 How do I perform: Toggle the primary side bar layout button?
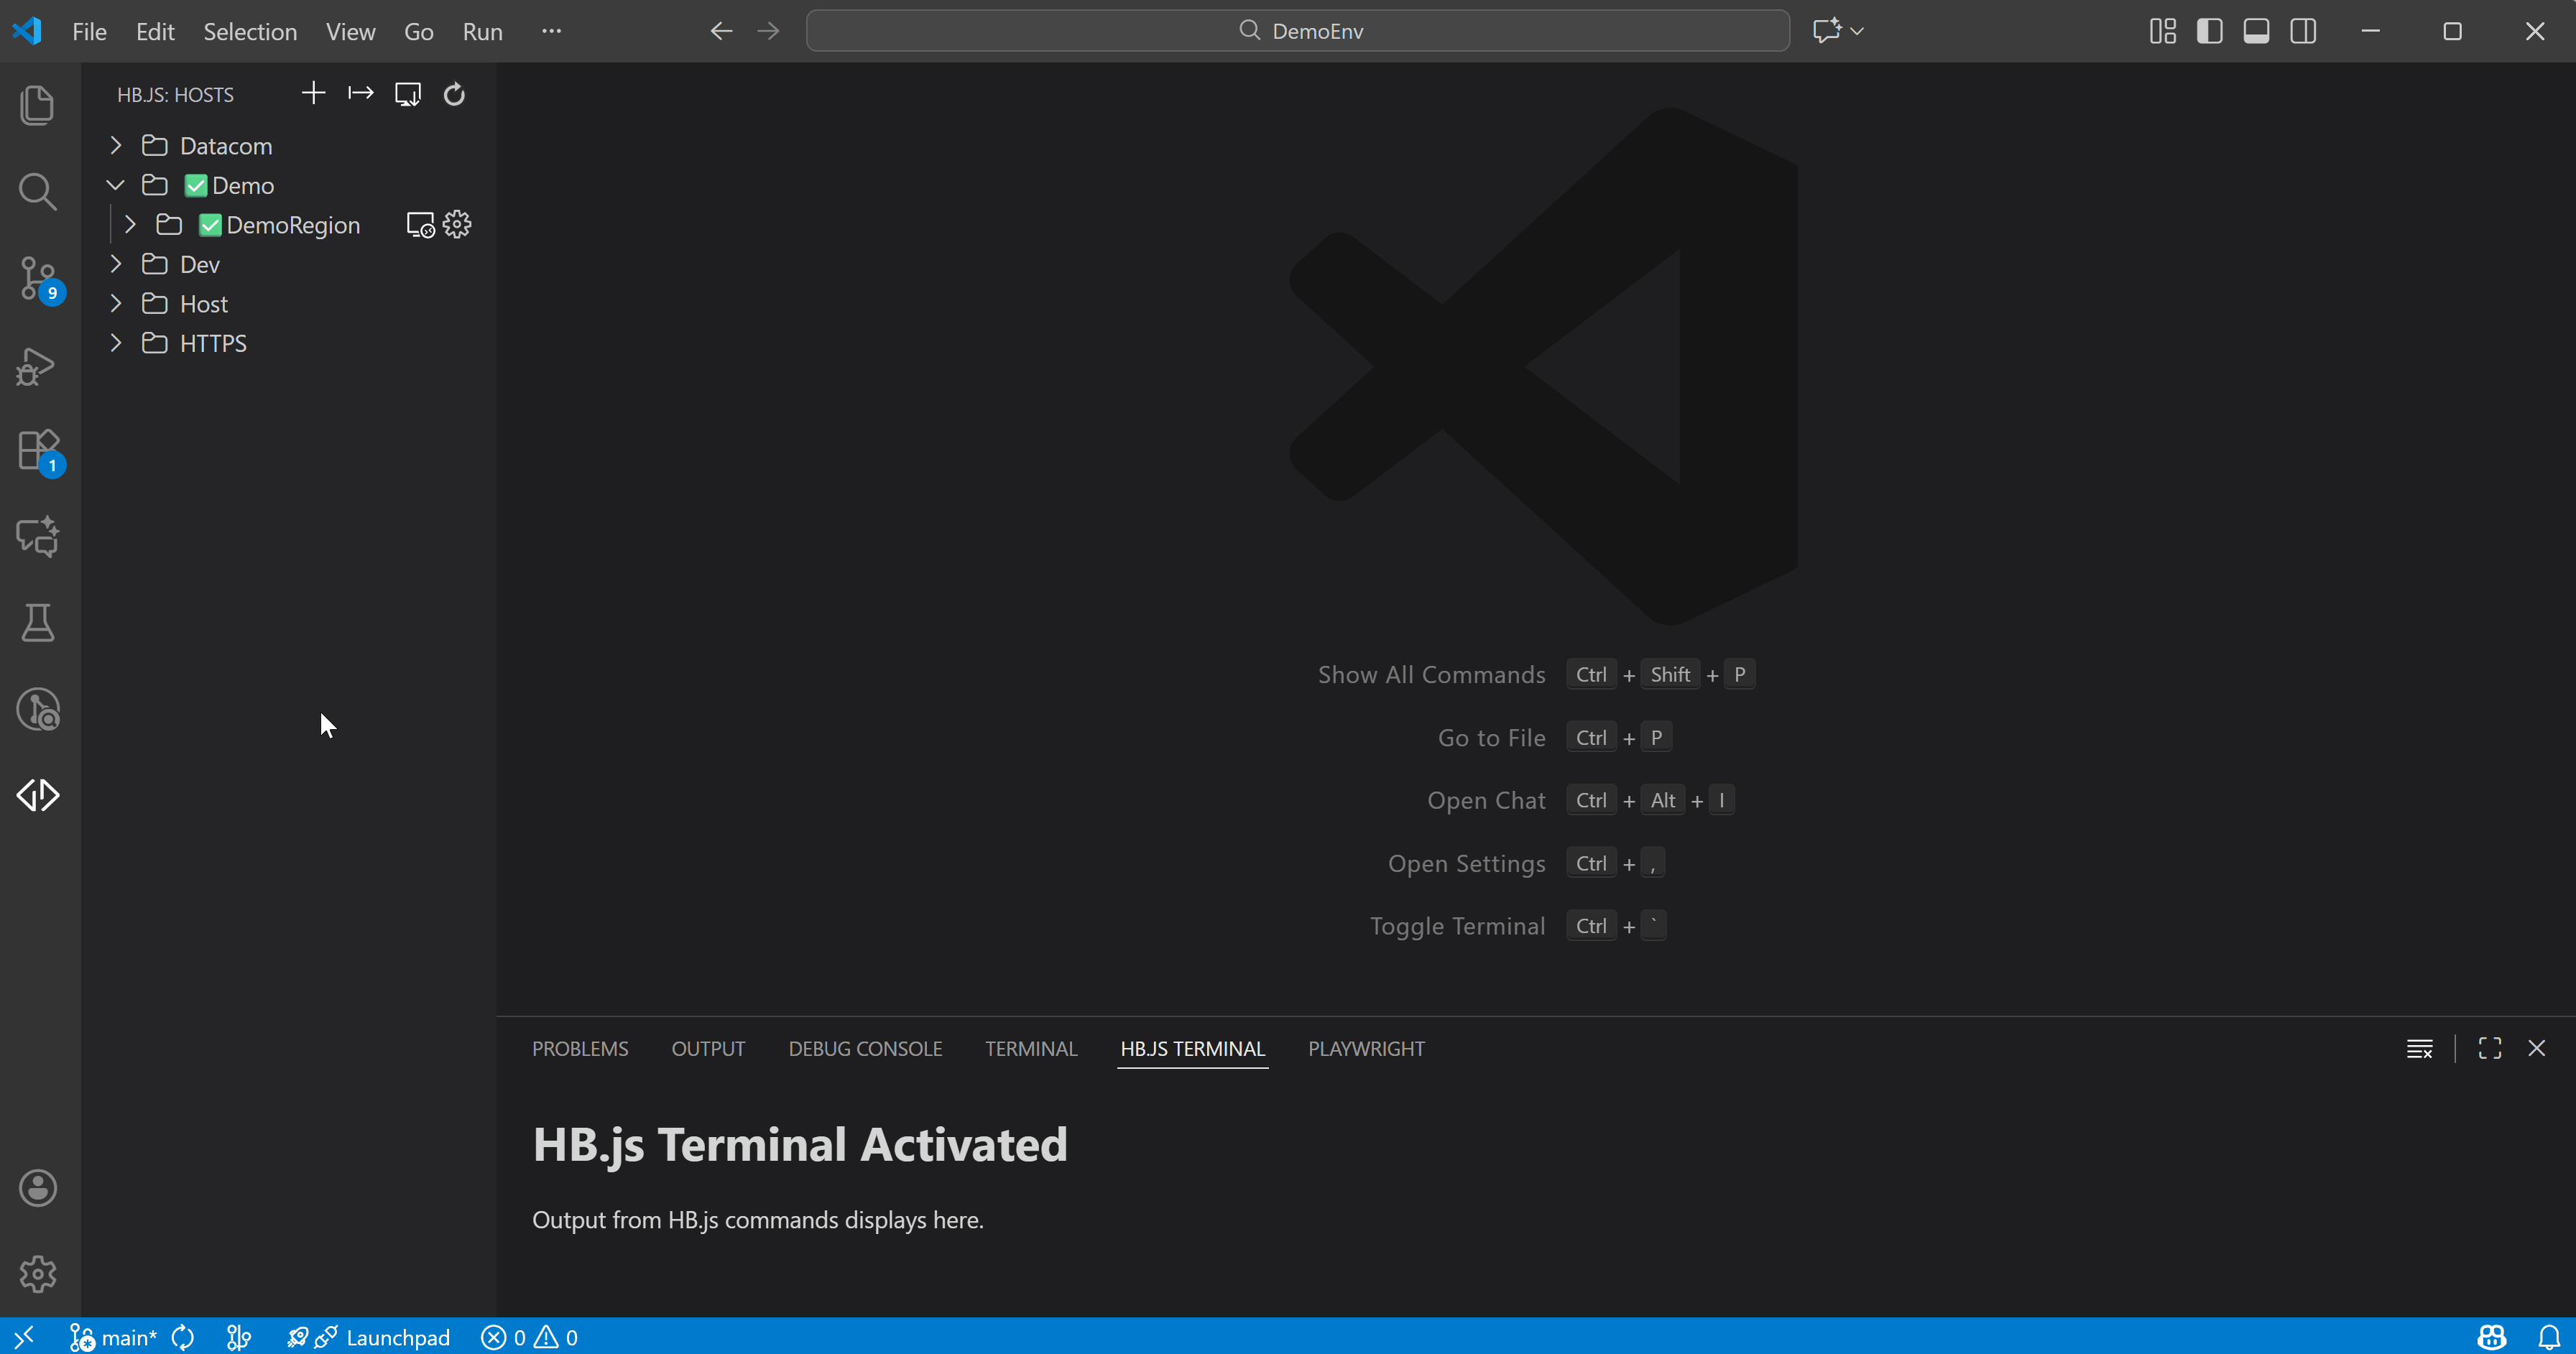pos(2209,31)
